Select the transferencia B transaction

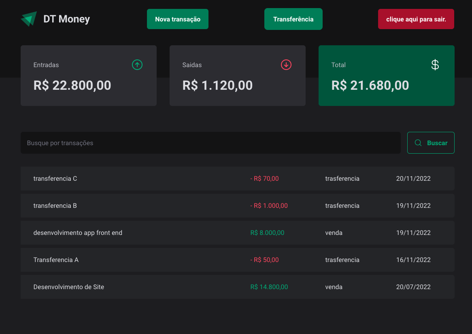click(x=237, y=205)
